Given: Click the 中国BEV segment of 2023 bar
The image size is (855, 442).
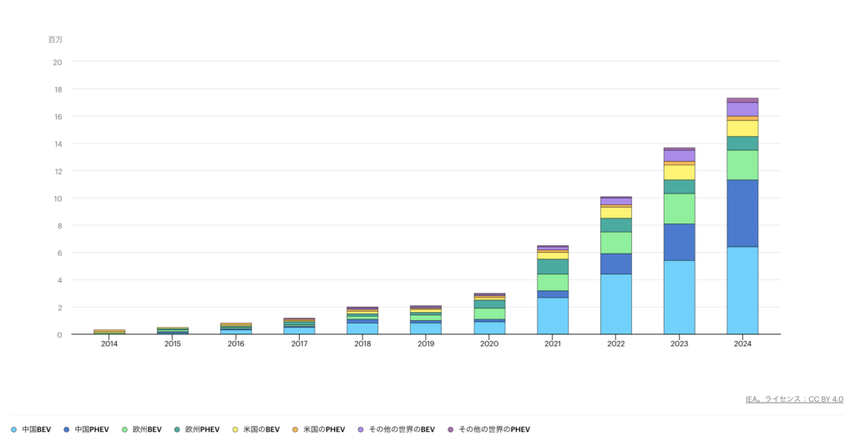Looking at the screenshot, I should click(679, 297).
